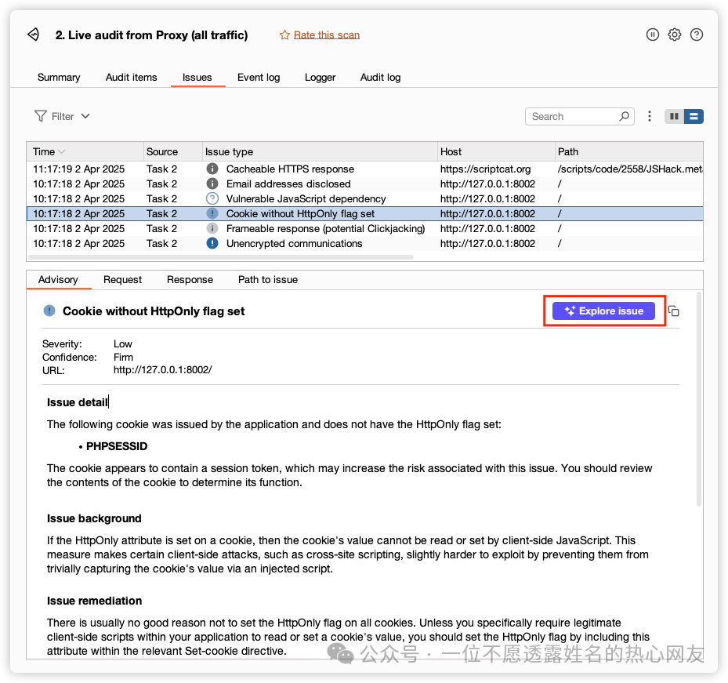The height and width of the screenshot is (683, 728).
Task: Open the help question mark icon
Action: coord(696,35)
